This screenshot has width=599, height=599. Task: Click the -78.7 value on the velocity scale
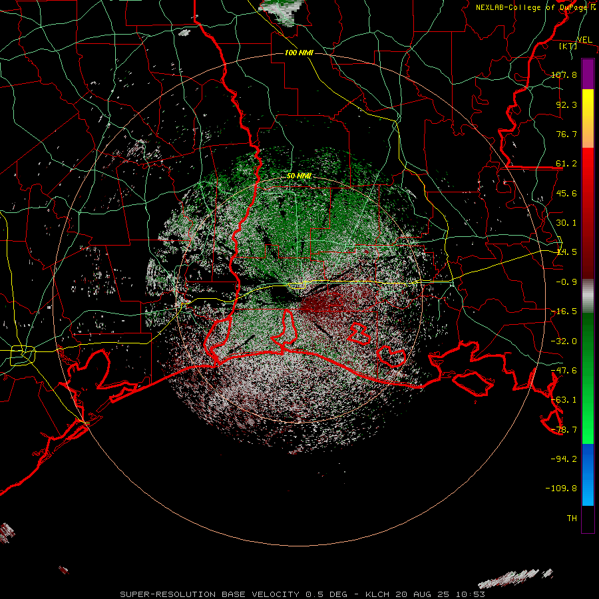(564, 430)
